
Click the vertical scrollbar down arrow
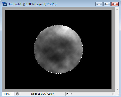117,89
